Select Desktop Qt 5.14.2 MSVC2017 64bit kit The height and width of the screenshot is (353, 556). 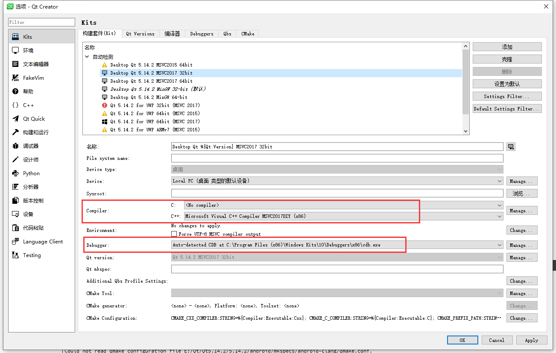point(151,81)
